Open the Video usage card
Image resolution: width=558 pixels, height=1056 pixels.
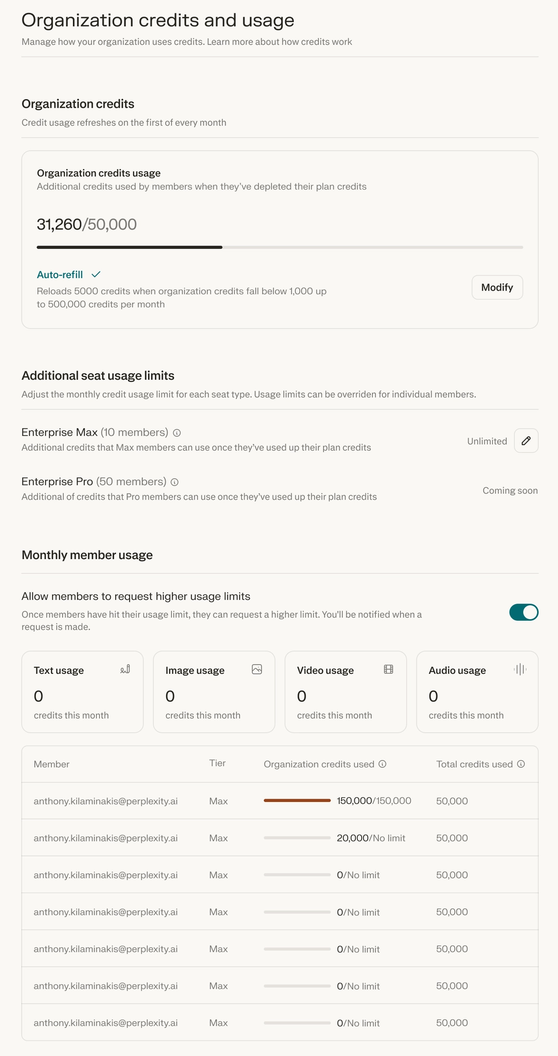tap(346, 691)
